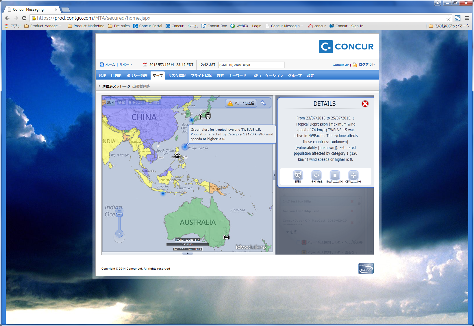Click the Excel export square icon
474x326 pixels.
(335, 175)
